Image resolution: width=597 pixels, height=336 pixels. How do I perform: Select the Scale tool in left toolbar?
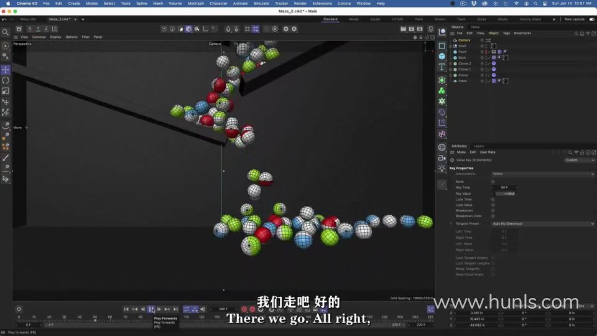click(x=6, y=91)
